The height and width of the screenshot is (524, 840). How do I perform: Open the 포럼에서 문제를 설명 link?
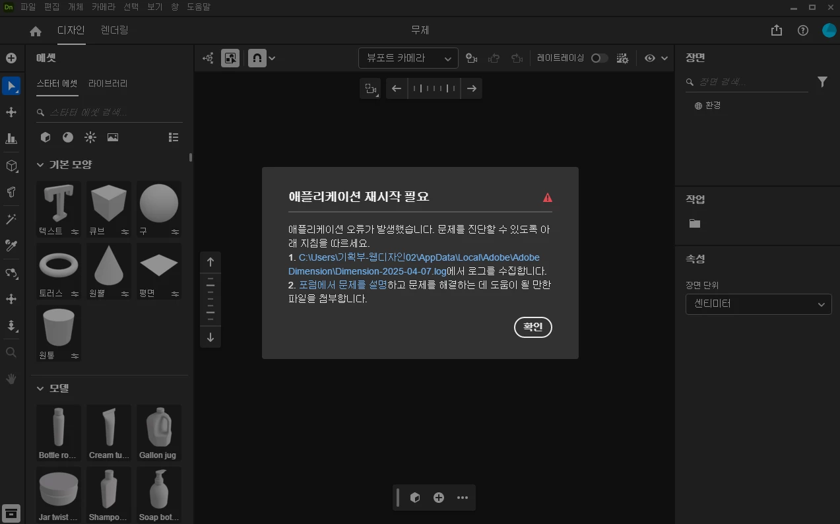(x=342, y=285)
